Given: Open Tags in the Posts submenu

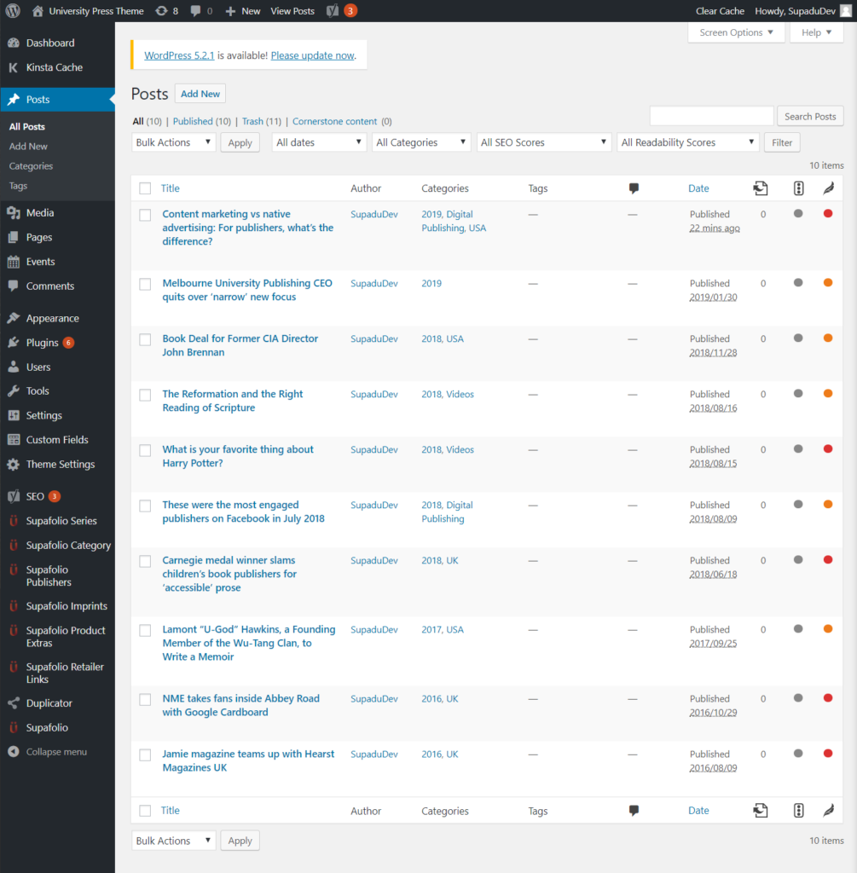Looking at the screenshot, I should [19, 186].
